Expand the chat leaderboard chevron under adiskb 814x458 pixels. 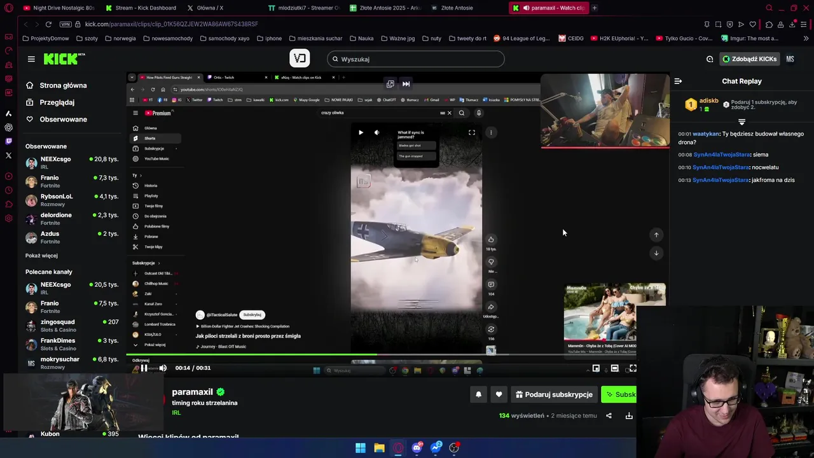tap(742, 121)
